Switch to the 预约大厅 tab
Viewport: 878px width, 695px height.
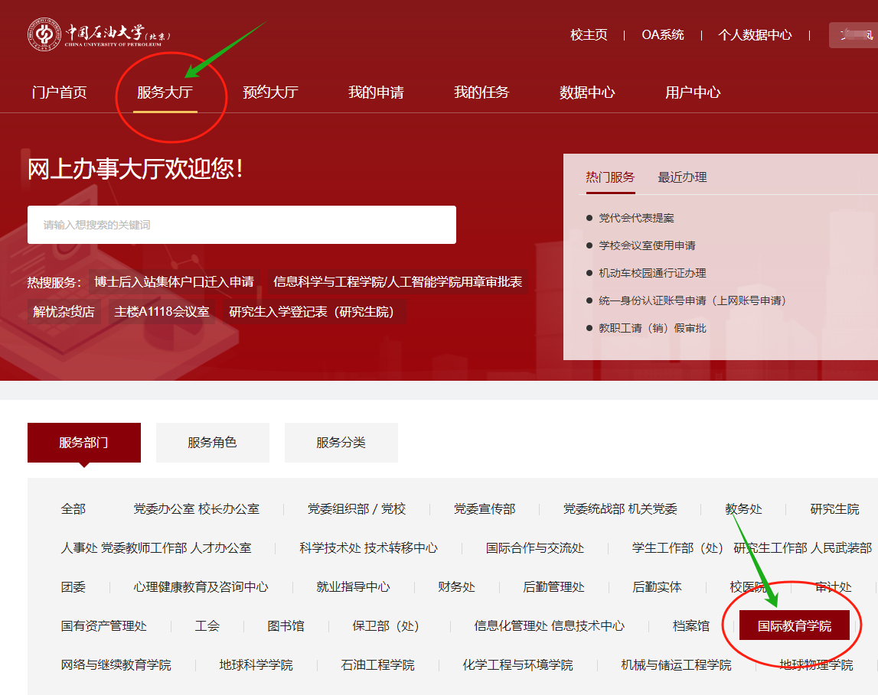[273, 92]
